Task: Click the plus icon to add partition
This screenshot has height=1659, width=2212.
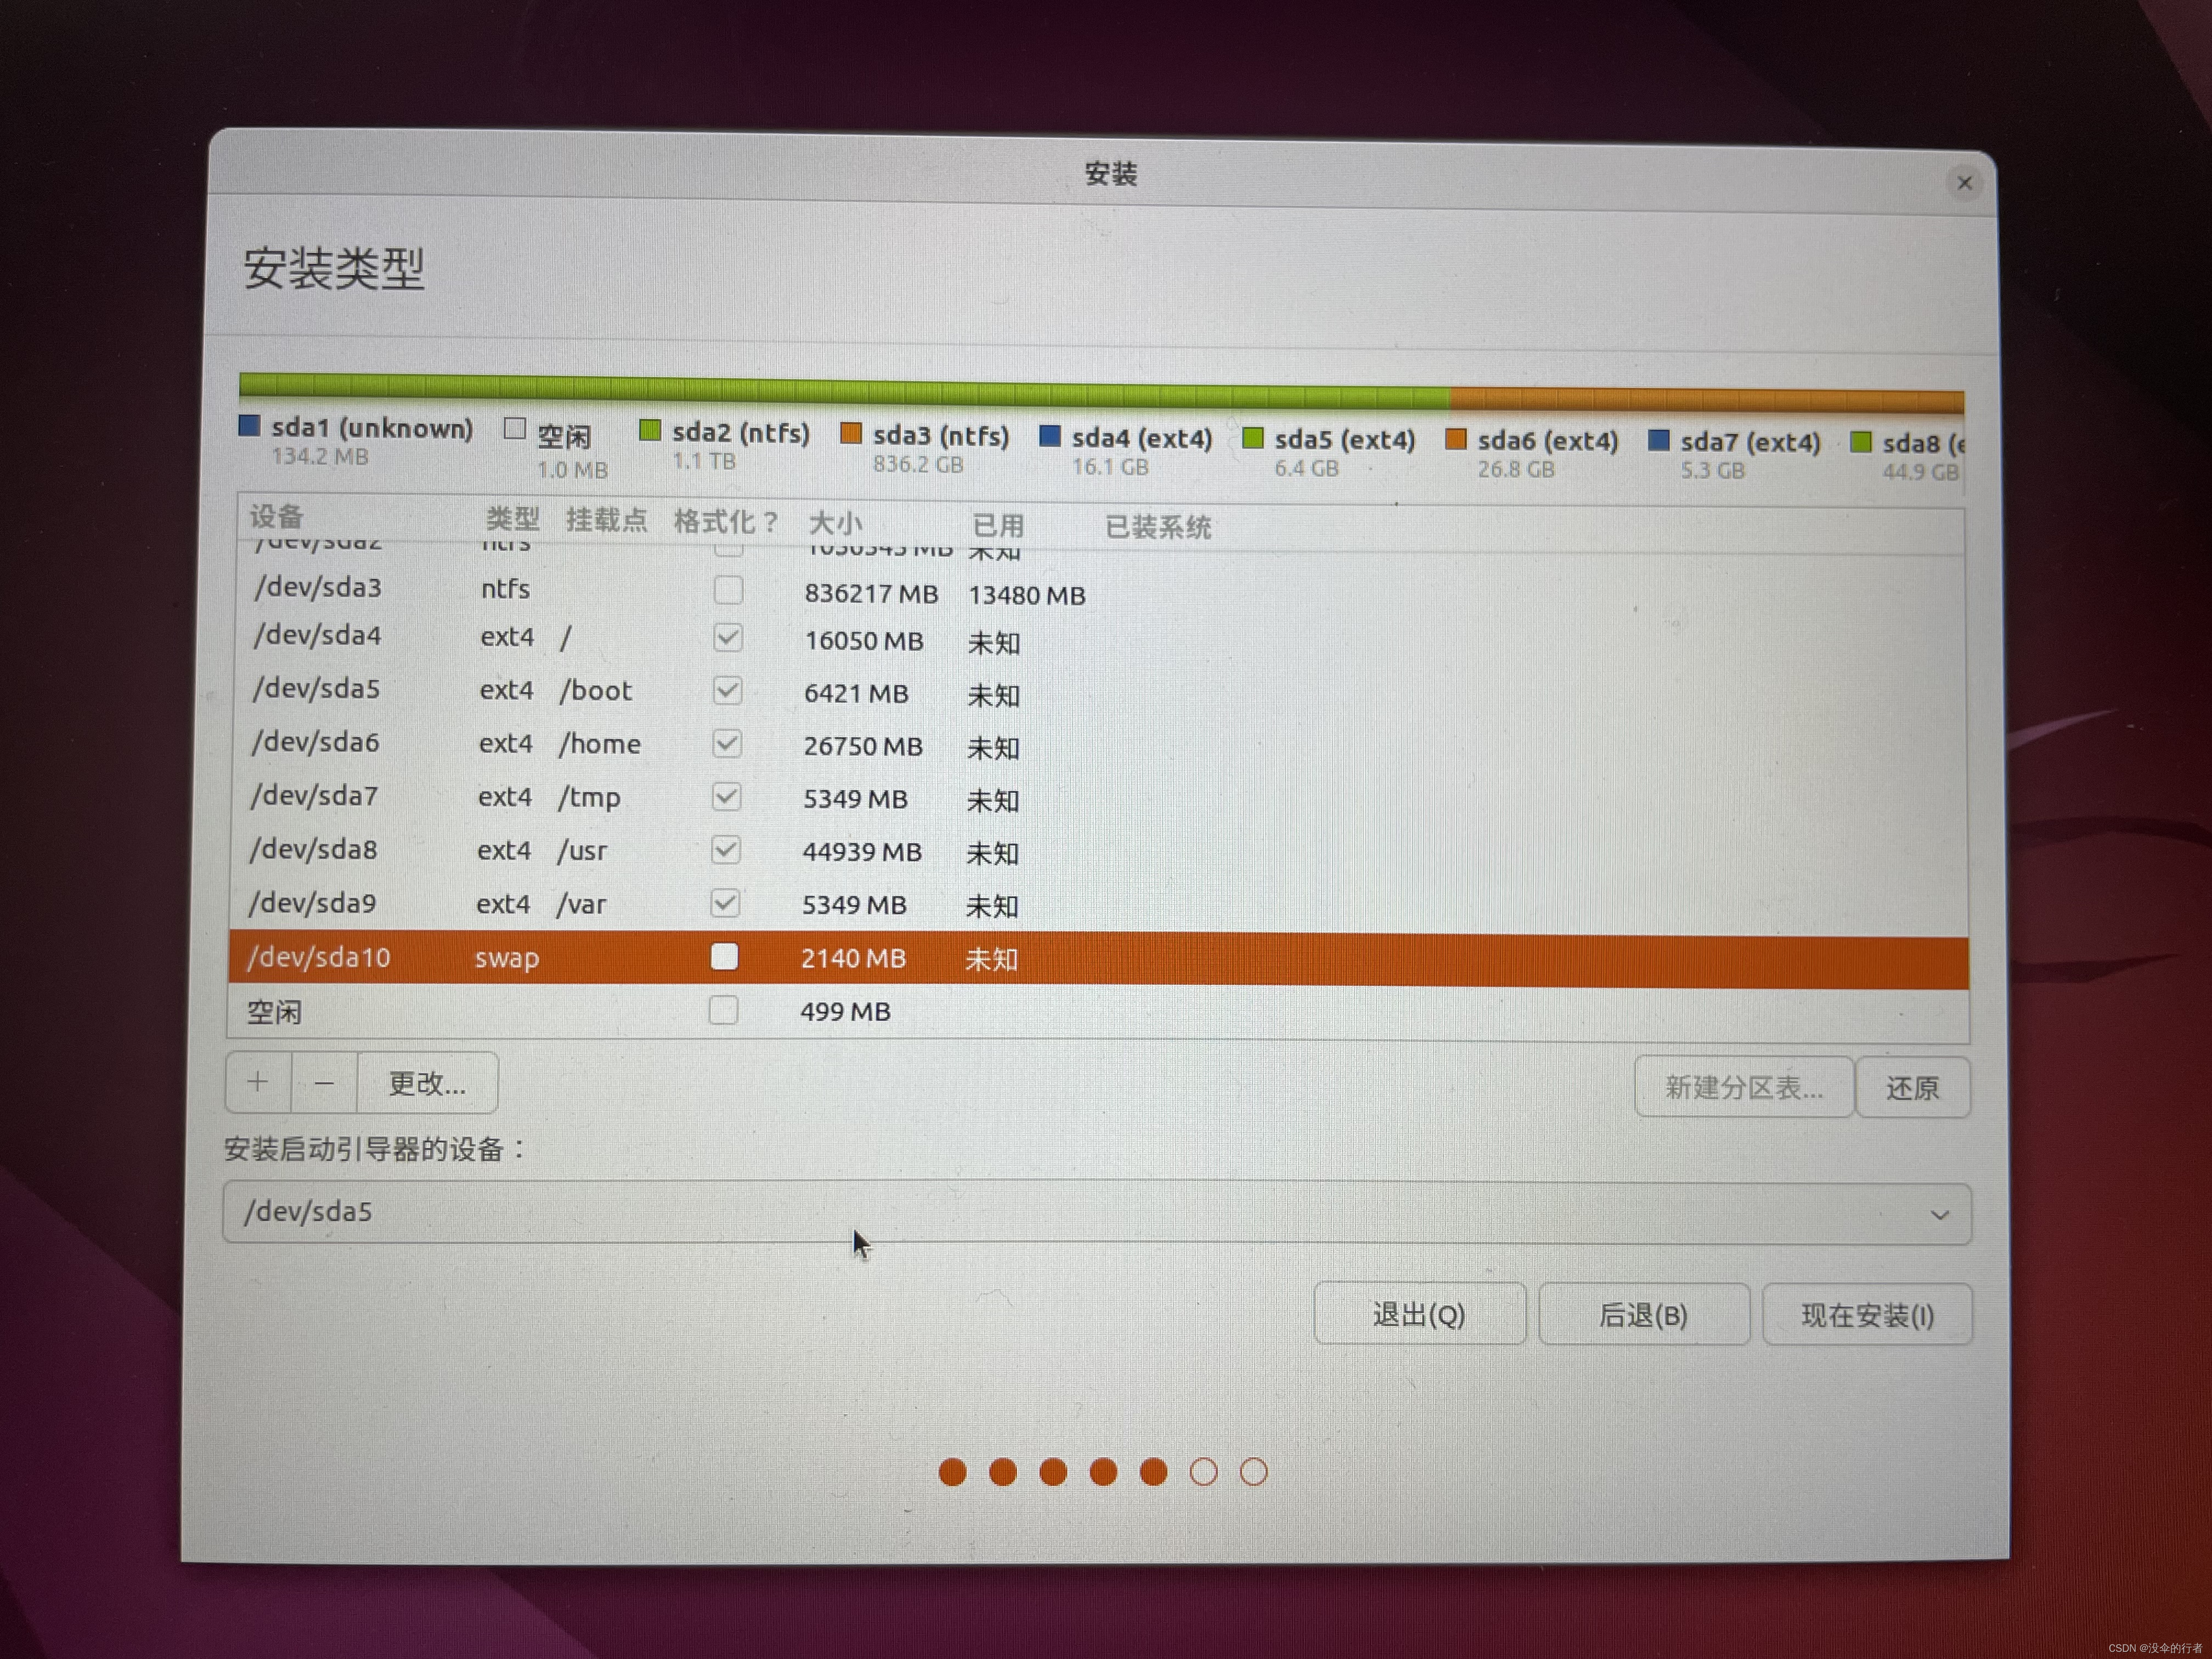Action: click(258, 1082)
